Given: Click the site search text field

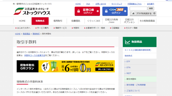Looking at the screenshot, I should point(138,9).
